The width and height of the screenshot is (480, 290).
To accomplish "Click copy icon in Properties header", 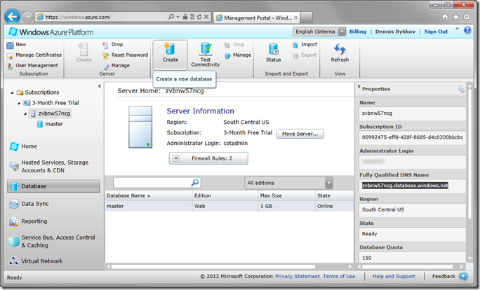I will [461, 89].
